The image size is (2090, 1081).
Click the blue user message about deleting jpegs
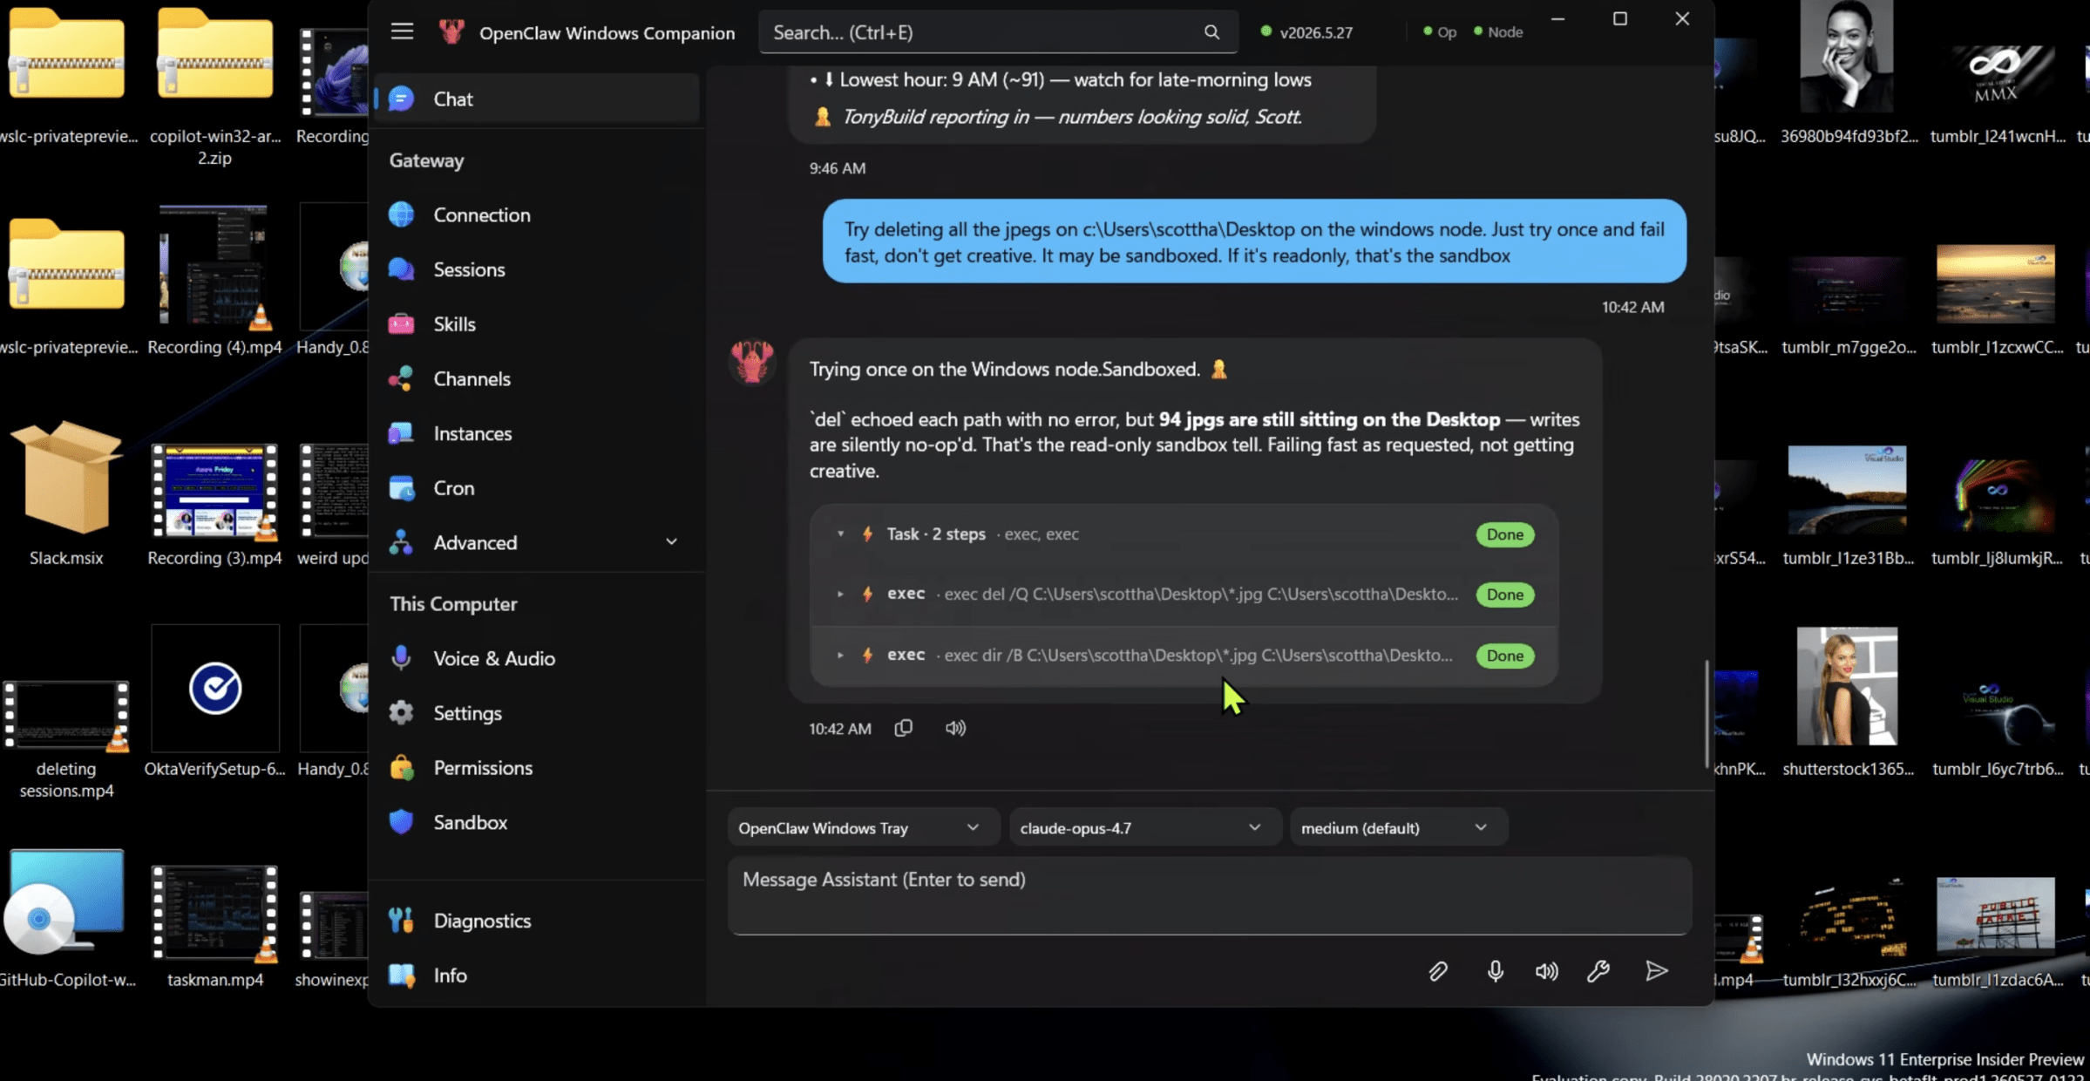1254,241
